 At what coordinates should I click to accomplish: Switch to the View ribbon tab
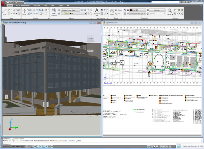tap(52, 6)
